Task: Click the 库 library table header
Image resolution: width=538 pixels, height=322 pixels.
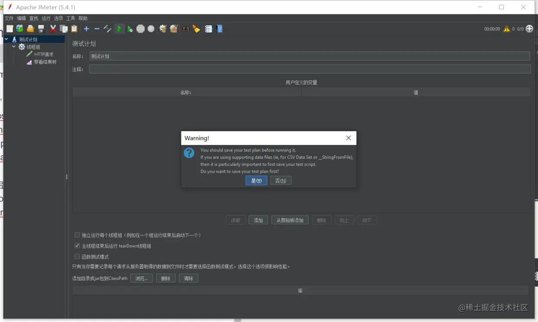Action: tap(300, 290)
